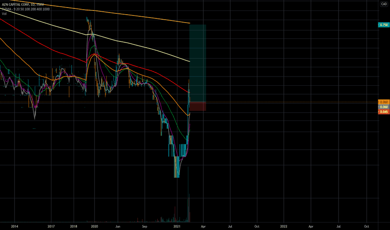Select the red stop-loss zone
This screenshot has height=230, width=390.
[198, 106]
